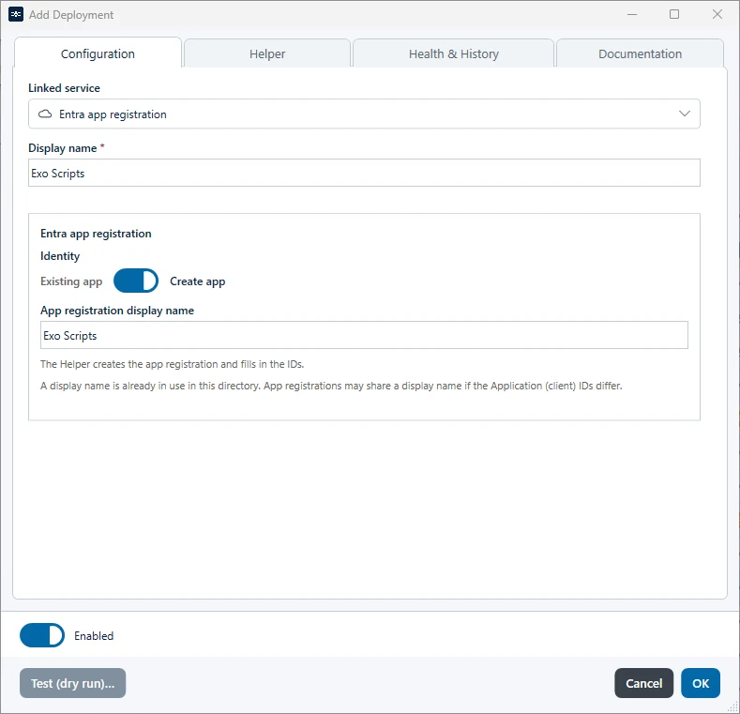
Task: Click the Test (dry run)... button
Action: click(72, 683)
